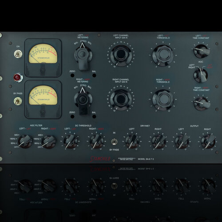Click the Left DC Threshold knob
Screen dimensions: 222x222
coord(71,141)
